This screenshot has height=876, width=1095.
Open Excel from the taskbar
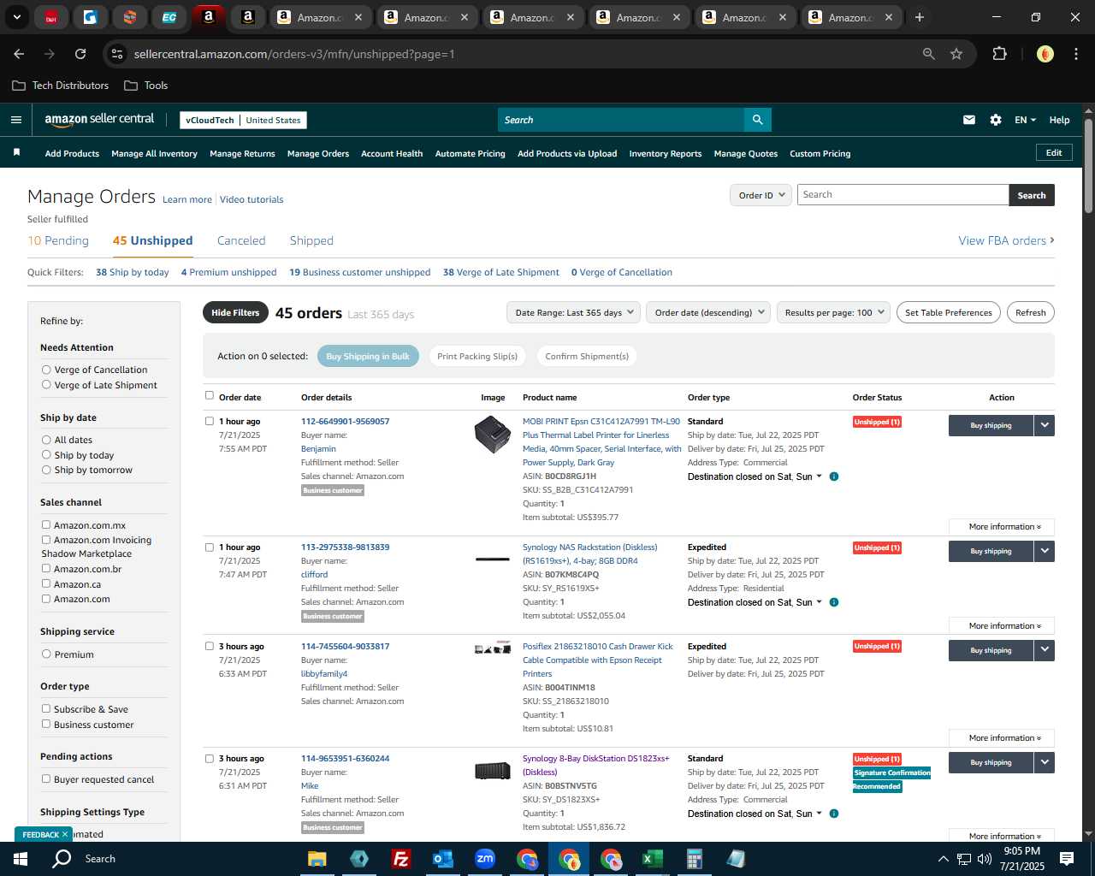point(652,859)
